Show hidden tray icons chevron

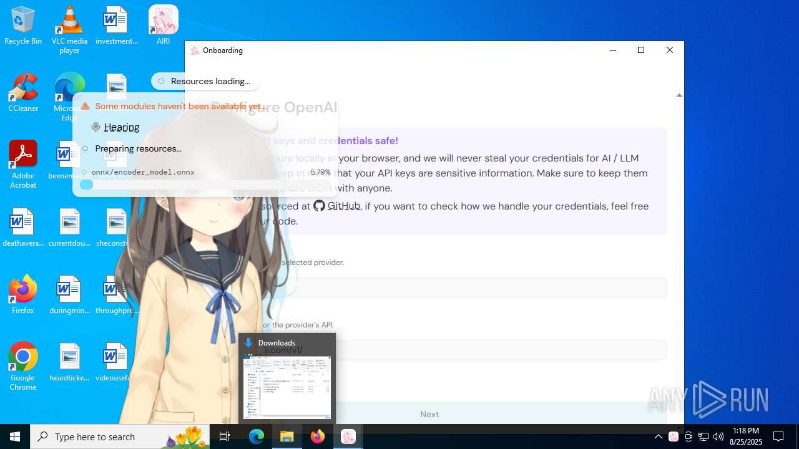(x=658, y=437)
